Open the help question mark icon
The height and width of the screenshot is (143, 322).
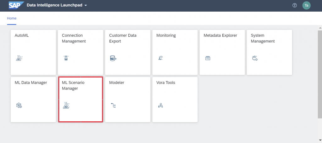295,6
